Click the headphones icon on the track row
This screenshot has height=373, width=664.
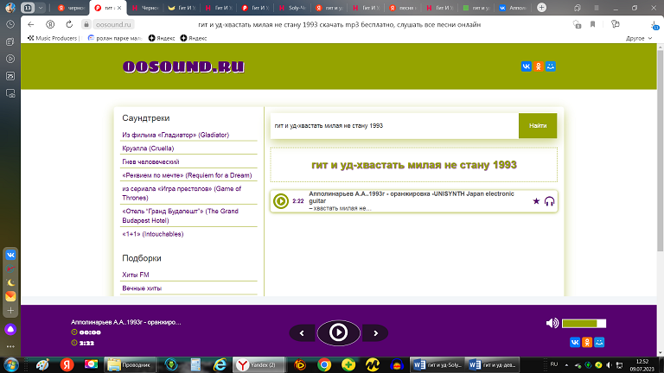(549, 201)
